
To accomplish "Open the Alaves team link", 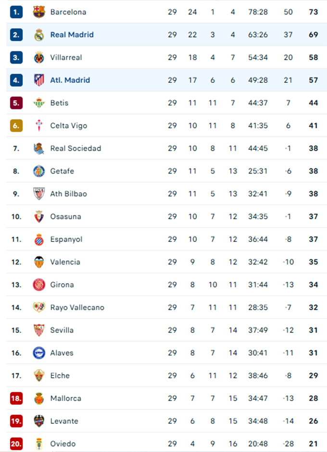I will pyautogui.click(x=62, y=353).
